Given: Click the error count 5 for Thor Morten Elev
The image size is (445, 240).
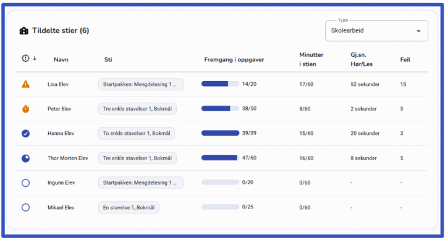Looking at the screenshot, I should pyautogui.click(x=402, y=158).
